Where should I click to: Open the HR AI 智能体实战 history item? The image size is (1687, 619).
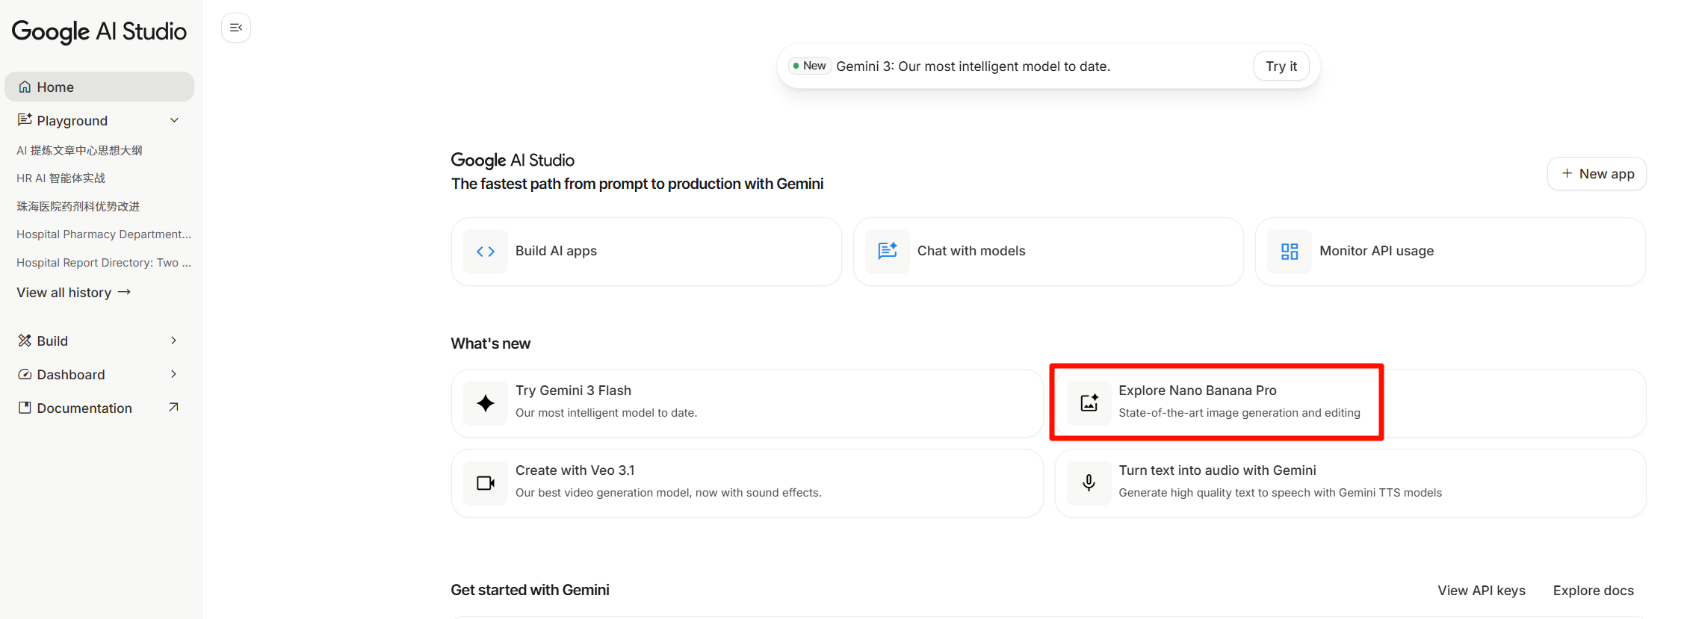tap(61, 178)
